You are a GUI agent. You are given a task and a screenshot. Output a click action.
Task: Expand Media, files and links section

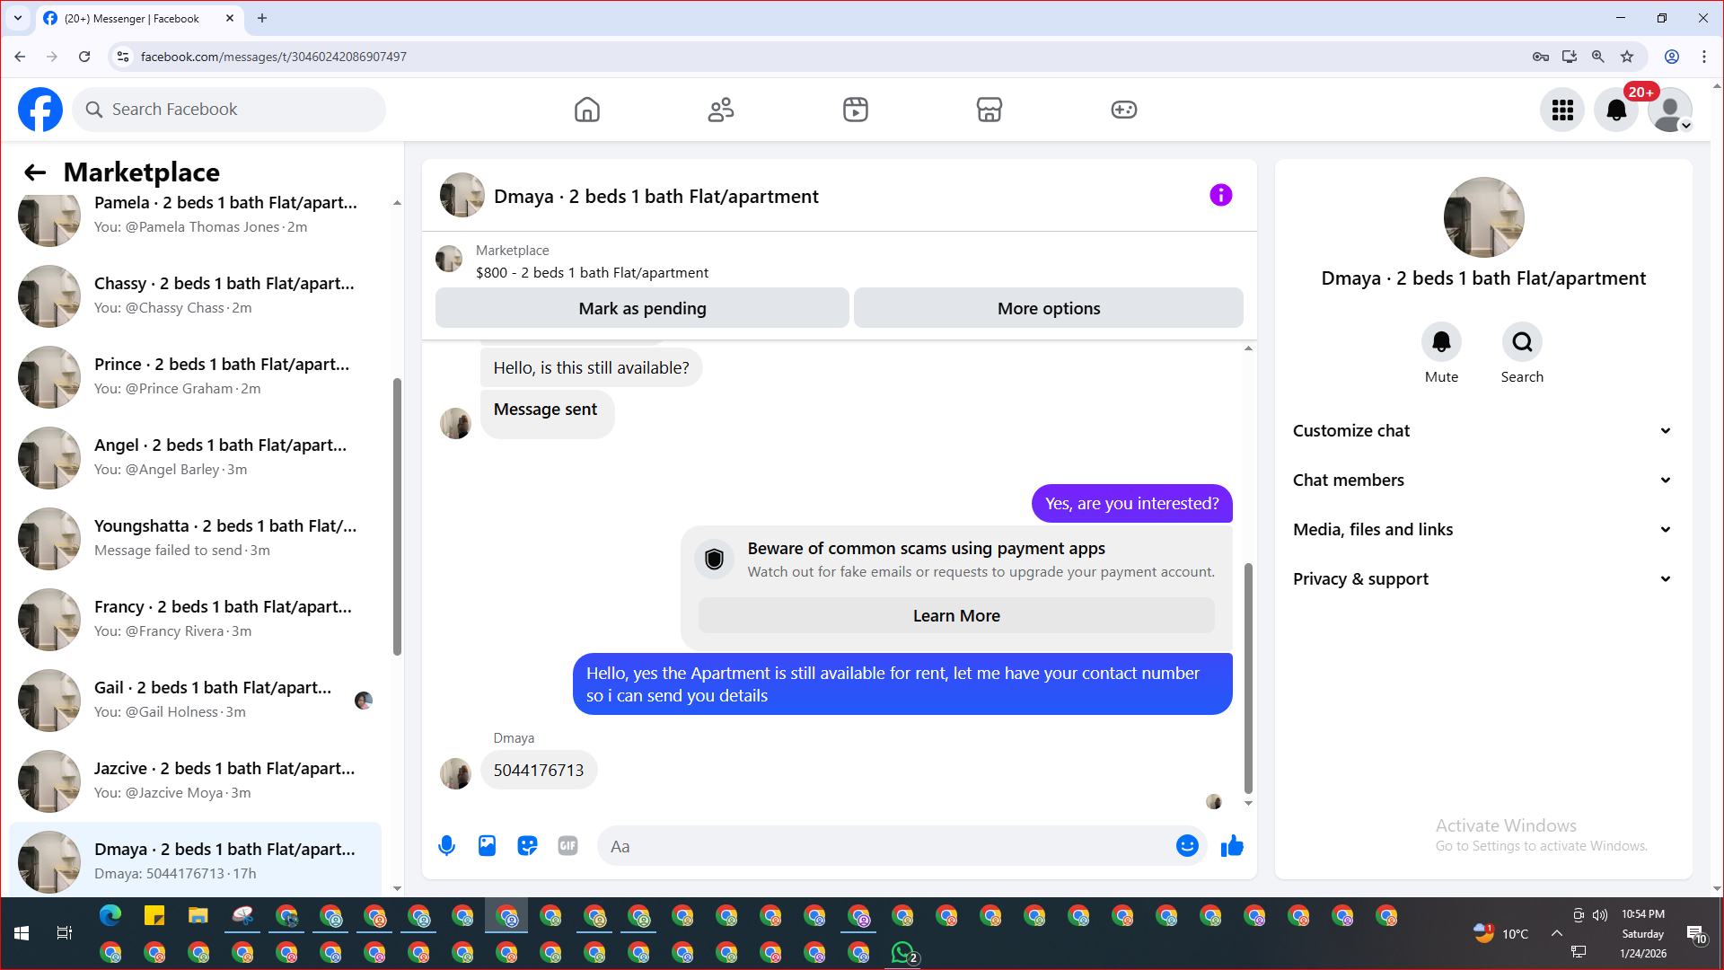(x=1482, y=529)
